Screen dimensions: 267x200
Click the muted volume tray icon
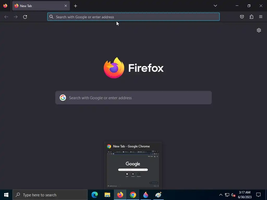tap(233, 195)
